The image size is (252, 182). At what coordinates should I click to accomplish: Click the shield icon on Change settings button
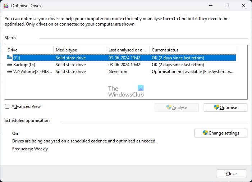[x=205, y=133]
